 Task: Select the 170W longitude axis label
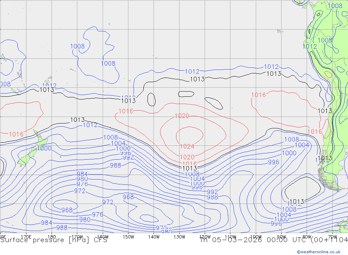[77, 237]
